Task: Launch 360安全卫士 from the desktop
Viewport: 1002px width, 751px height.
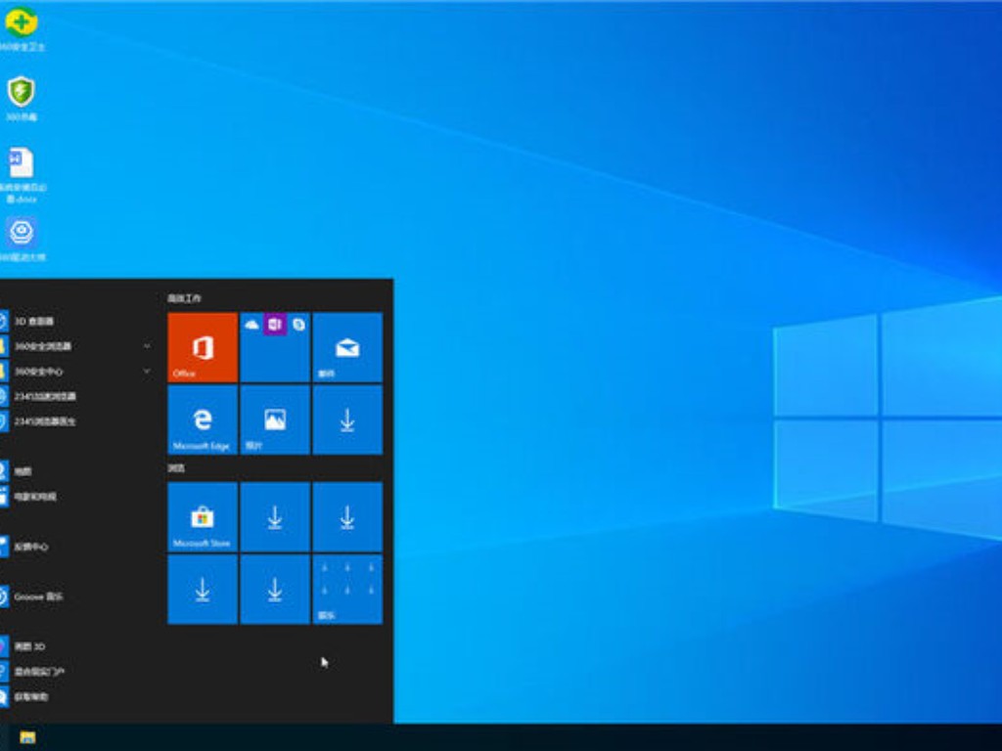Action: point(22,24)
